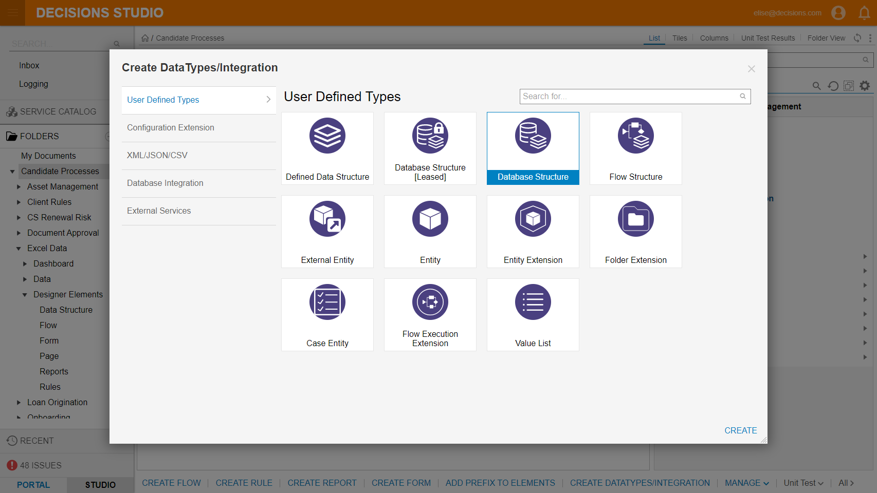Click the Search for... field in dialog

pos(635,97)
